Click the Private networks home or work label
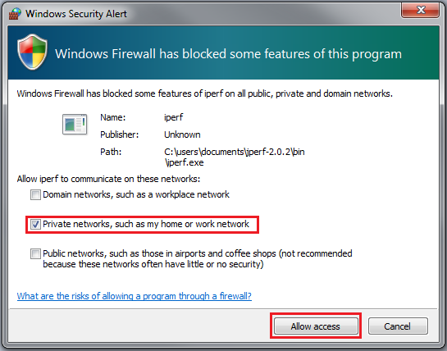This screenshot has width=447, height=351. click(x=146, y=224)
